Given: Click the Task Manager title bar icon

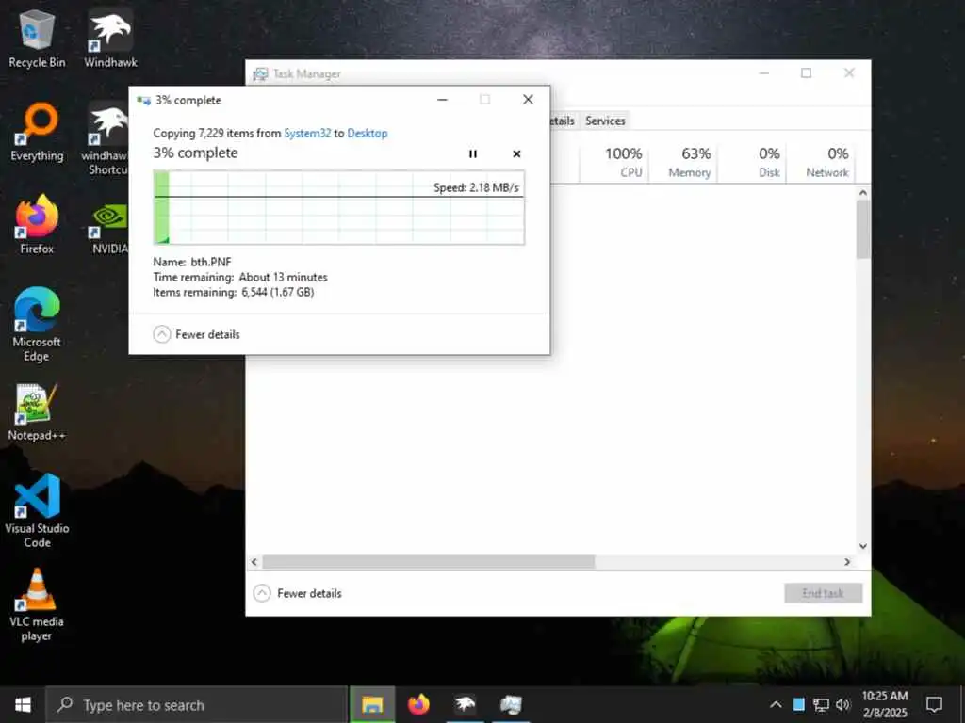Looking at the screenshot, I should pos(260,73).
